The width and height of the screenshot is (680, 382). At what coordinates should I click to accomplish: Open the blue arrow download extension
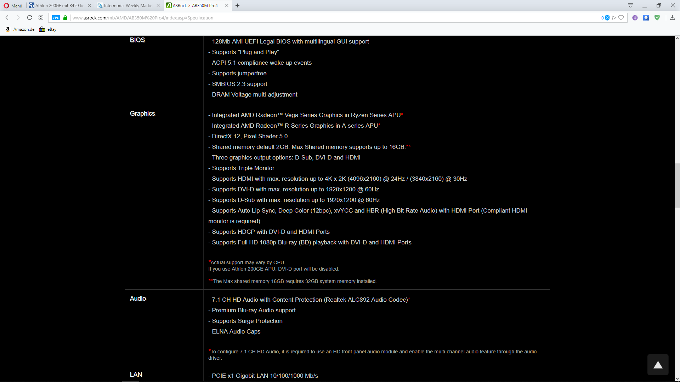(646, 18)
